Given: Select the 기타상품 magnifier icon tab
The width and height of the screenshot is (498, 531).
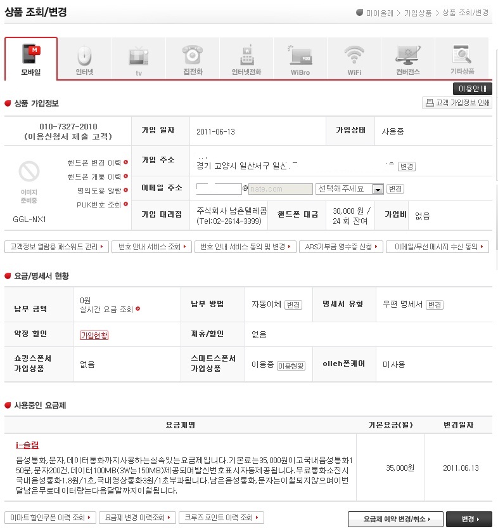Looking at the screenshot, I should tap(462, 58).
